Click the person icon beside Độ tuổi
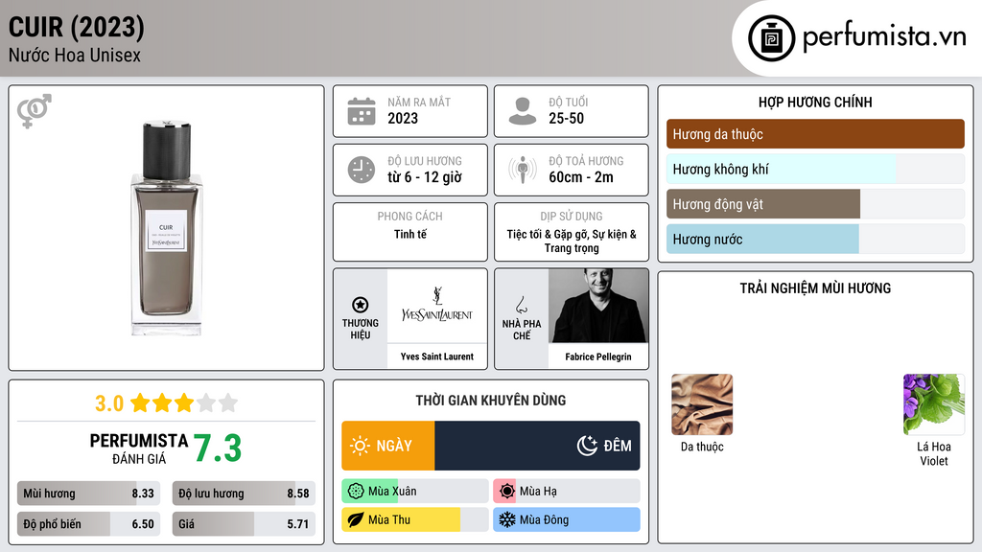 pyautogui.click(x=523, y=111)
